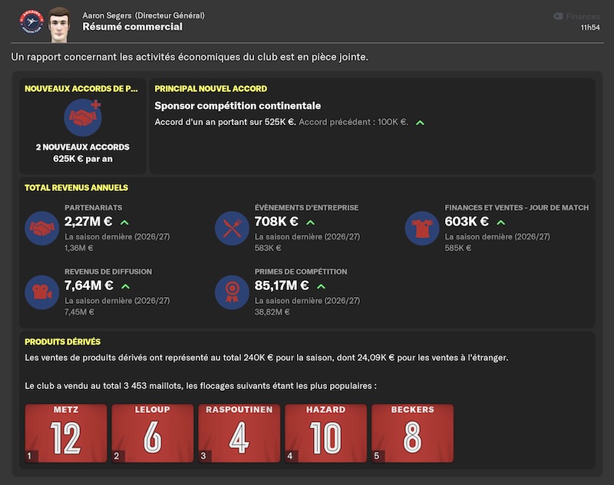The width and height of the screenshot is (614, 485).
Task: Select the METZ 12 shirt card
Action: [66, 434]
